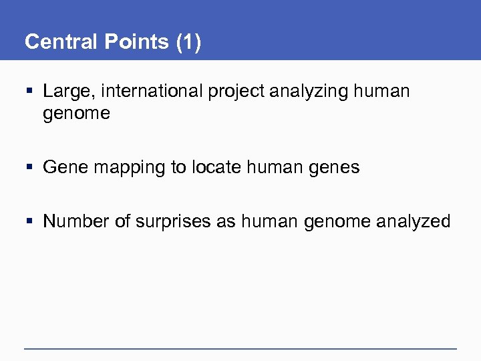Click the square bullet before "Large, international"
481x361 pixels.
tap(31, 90)
